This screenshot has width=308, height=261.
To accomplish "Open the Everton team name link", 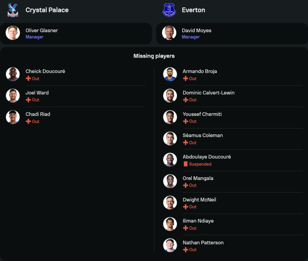I will 193,10.
